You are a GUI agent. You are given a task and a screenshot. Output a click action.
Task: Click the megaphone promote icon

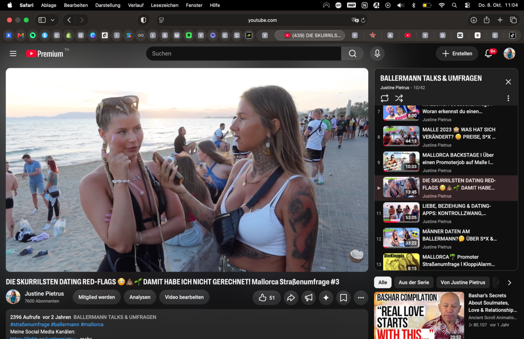coord(309,298)
